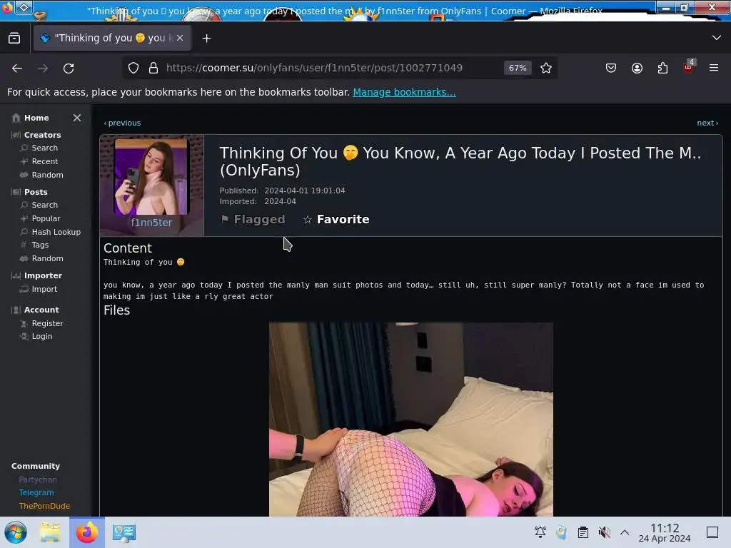Go back with the browser back arrow

pyautogui.click(x=17, y=68)
